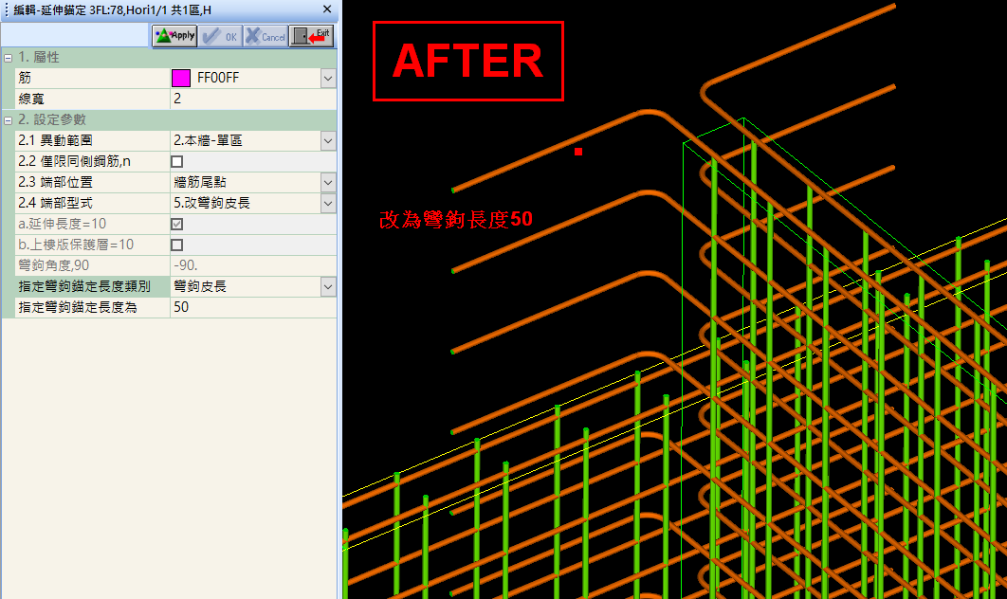Click the 指定彎鉤錨定長度類別 label

84,287
